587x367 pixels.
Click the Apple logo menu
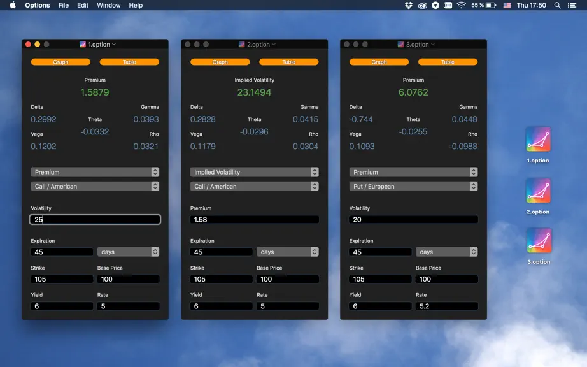pos(12,5)
